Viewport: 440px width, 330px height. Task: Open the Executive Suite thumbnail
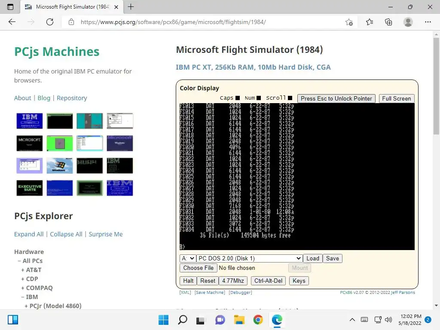[30, 188]
